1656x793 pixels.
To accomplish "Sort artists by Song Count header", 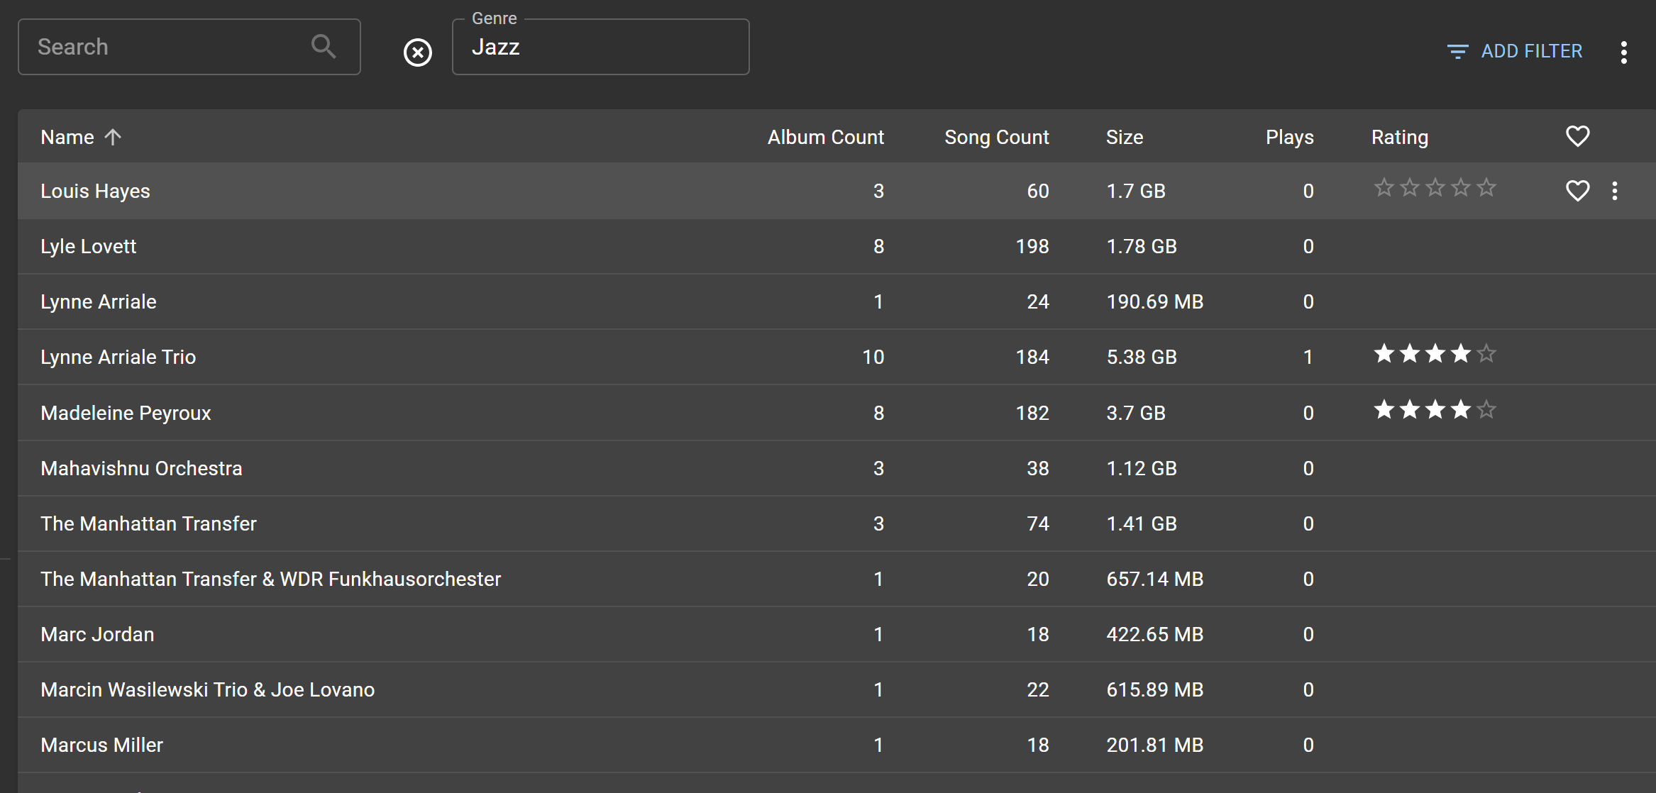I will (995, 137).
